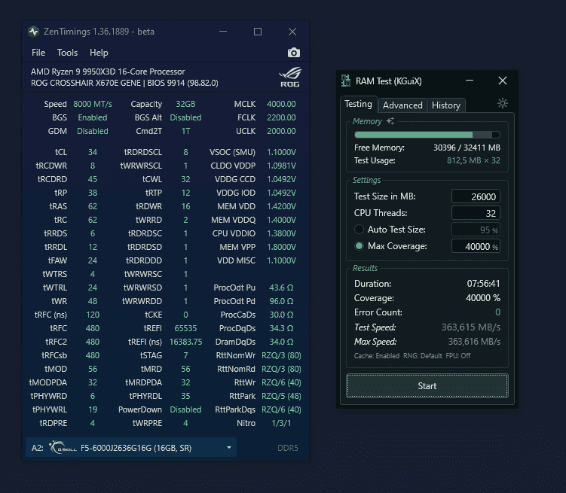Viewport: 566px width, 493px height.
Task: Click the DDR5 label in ZenTimings
Action: click(x=288, y=448)
